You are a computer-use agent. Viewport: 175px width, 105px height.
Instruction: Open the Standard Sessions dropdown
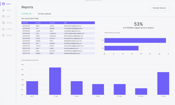click(161, 8)
